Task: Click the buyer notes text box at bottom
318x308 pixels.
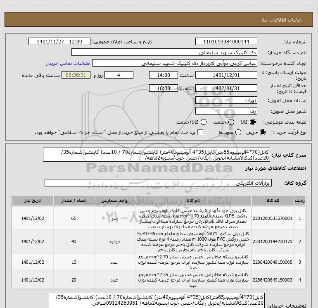Action: 157,301
